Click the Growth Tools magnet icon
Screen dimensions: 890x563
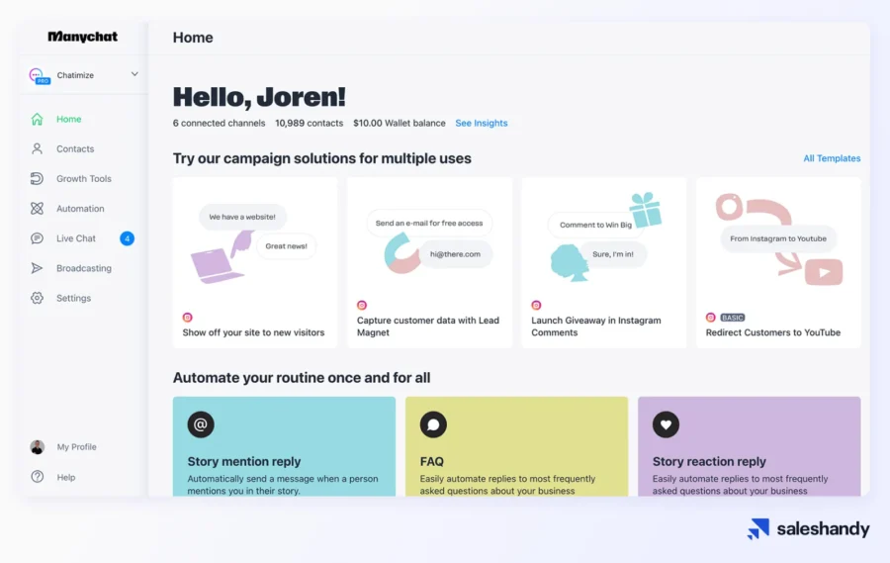coord(37,178)
